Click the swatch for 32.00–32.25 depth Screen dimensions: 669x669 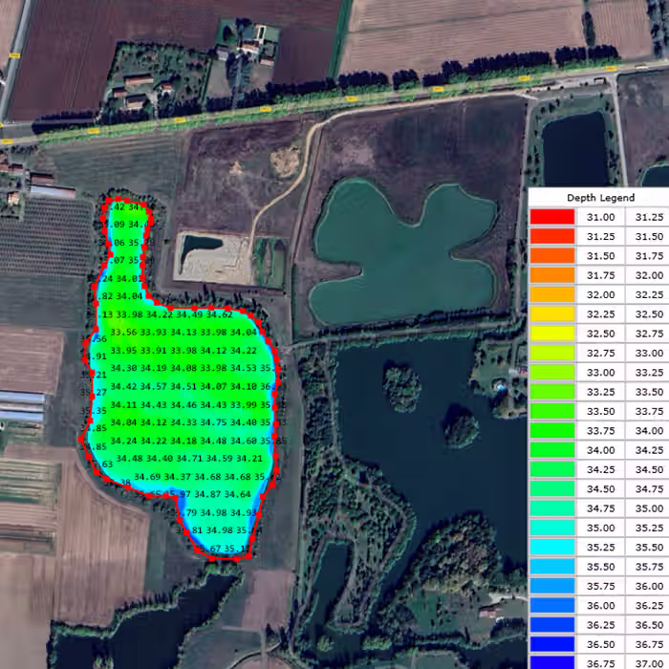(x=552, y=294)
